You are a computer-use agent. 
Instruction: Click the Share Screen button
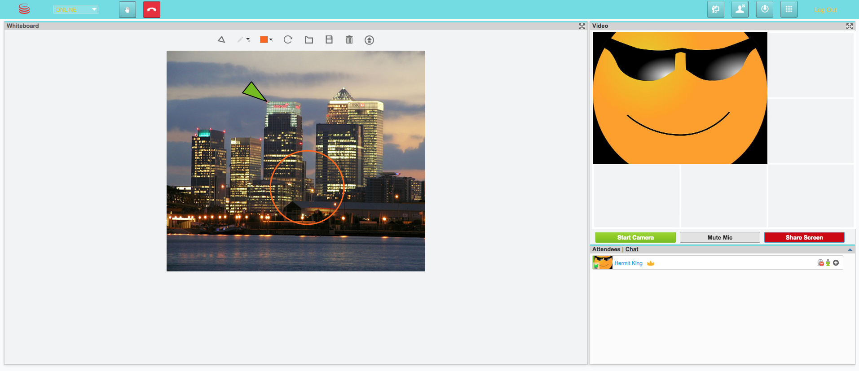(x=804, y=237)
